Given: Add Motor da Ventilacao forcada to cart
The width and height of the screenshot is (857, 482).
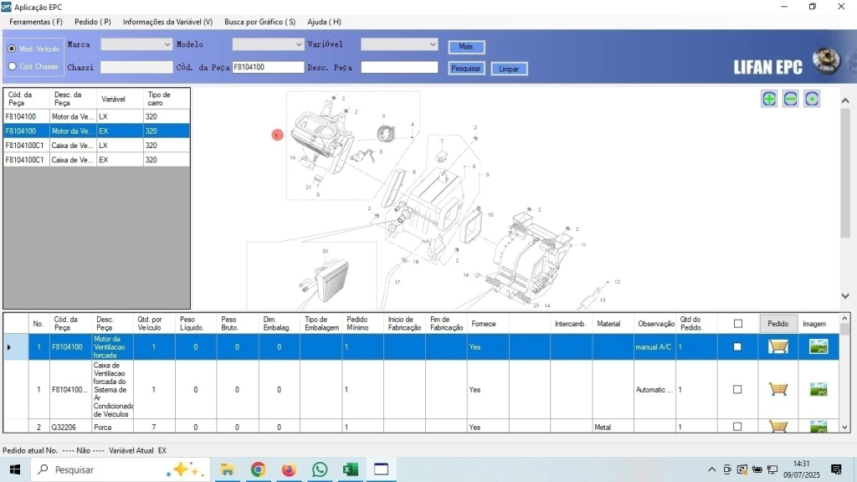Looking at the screenshot, I should click(778, 346).
